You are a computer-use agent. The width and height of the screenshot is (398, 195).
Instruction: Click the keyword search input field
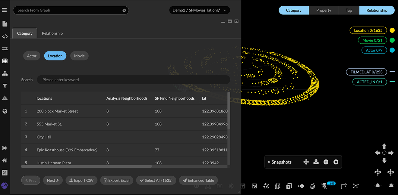point(134,79)
